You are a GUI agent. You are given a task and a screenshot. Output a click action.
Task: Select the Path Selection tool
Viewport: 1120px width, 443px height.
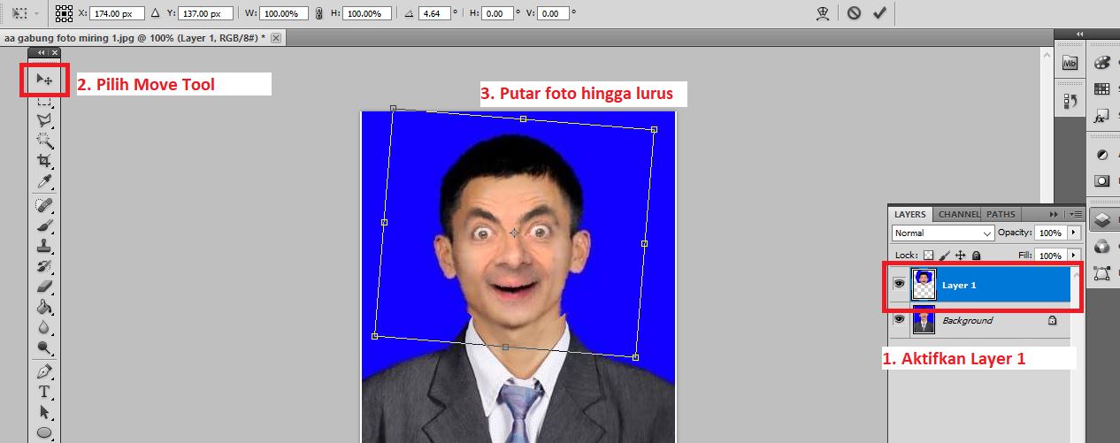pyautogui.click(x=44, y=412)
